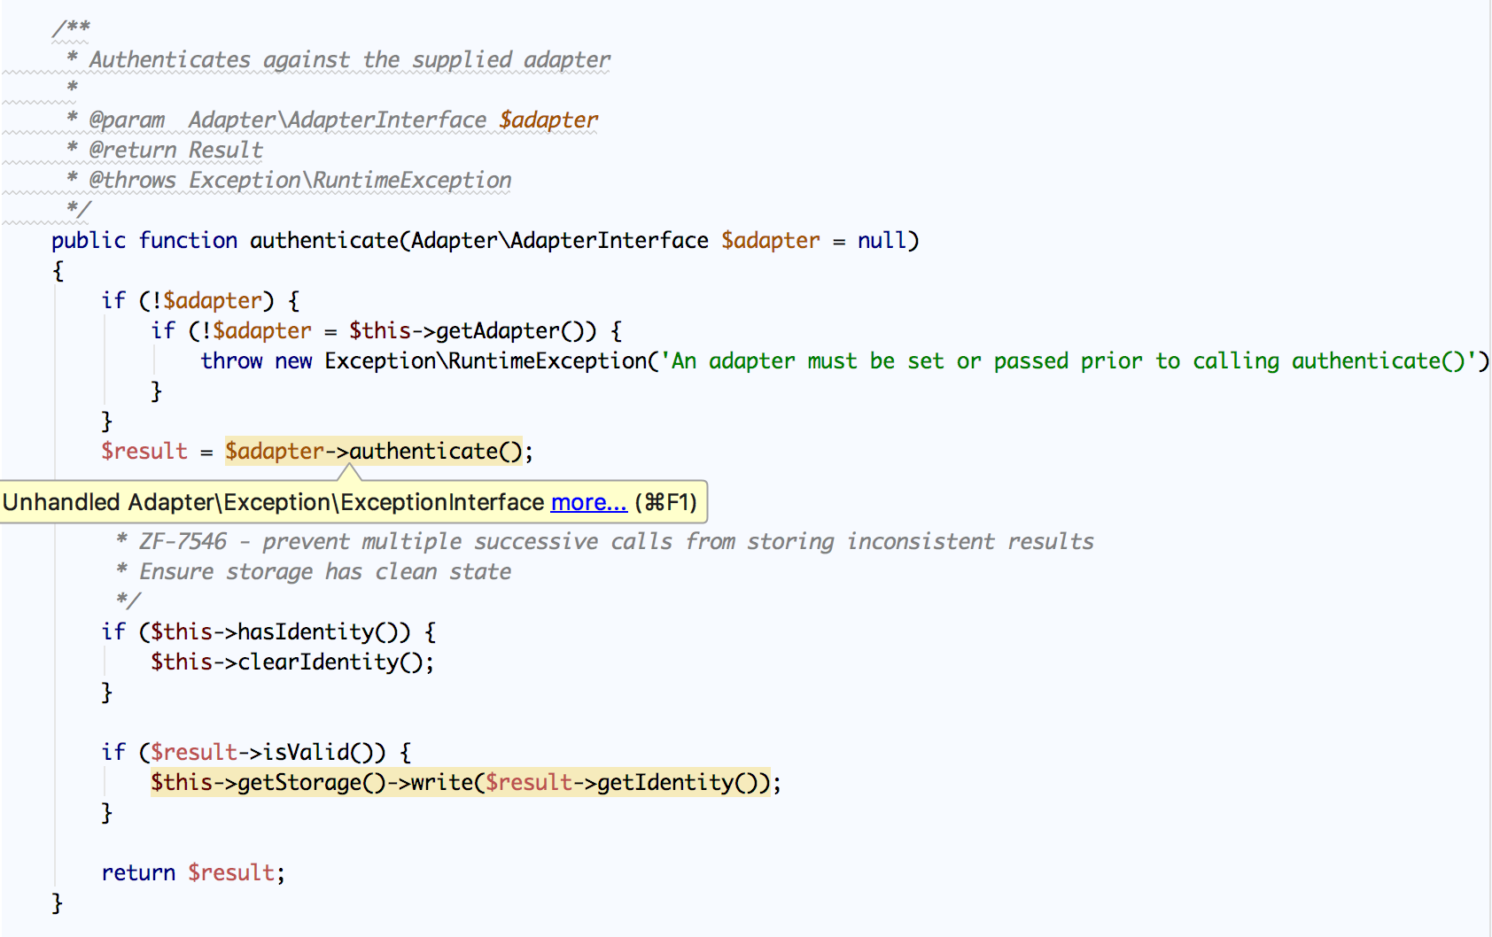The image size is (1492, 937).
Task: Click 'Result' type in the @return line
Action: (x=226, y=150)
